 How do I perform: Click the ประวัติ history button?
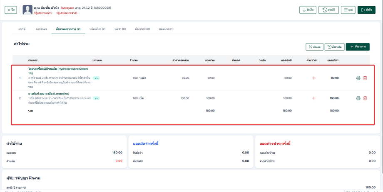point(328,10)
